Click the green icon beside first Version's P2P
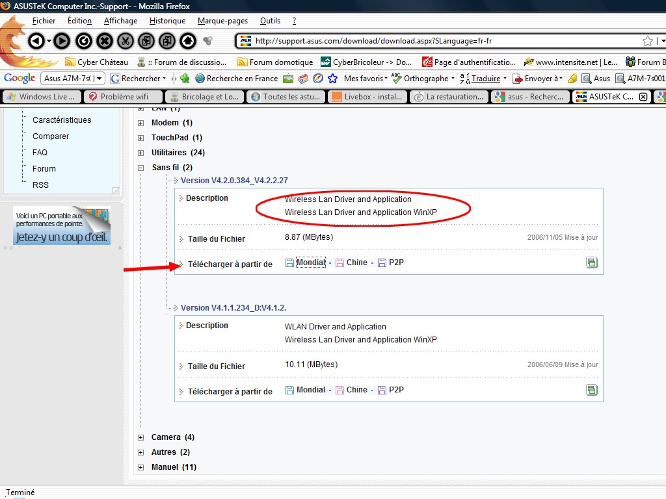 591,263
